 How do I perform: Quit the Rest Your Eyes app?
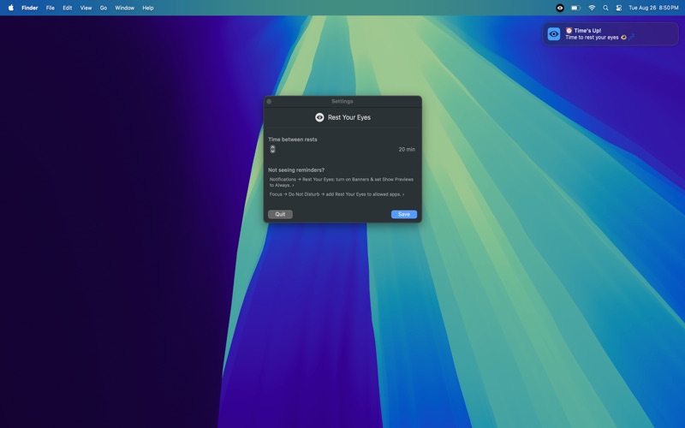coord(280,215)
